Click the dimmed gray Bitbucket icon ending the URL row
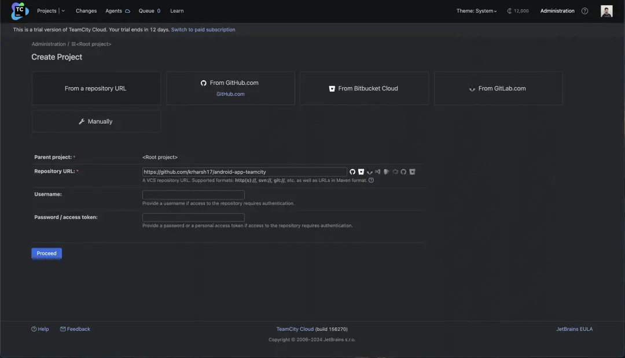The image size is (625, 358). point(412,172)
